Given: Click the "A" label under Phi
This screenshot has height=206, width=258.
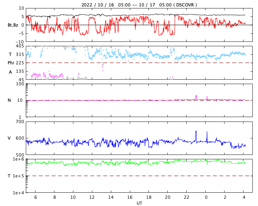Looking at the screenshot, I should click(10, 72).
